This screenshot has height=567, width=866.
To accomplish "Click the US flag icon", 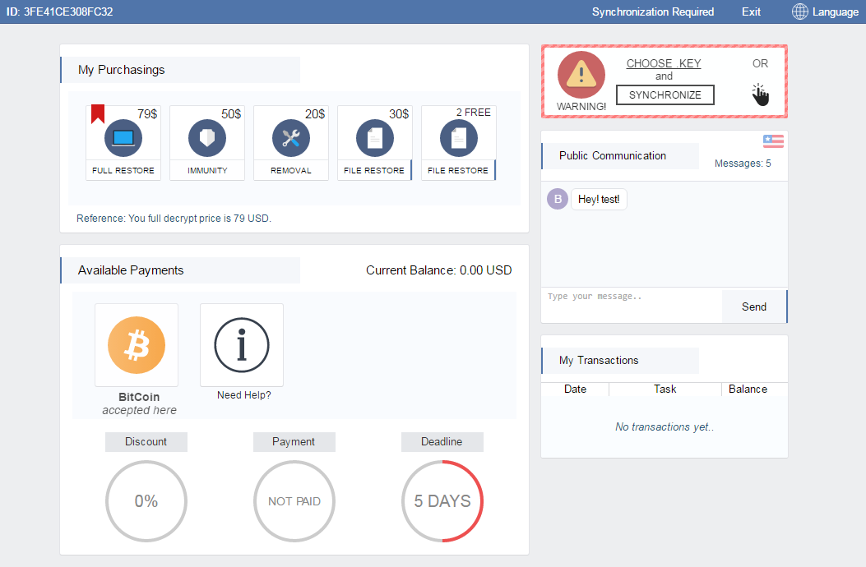I will click(x=773, y=141).
